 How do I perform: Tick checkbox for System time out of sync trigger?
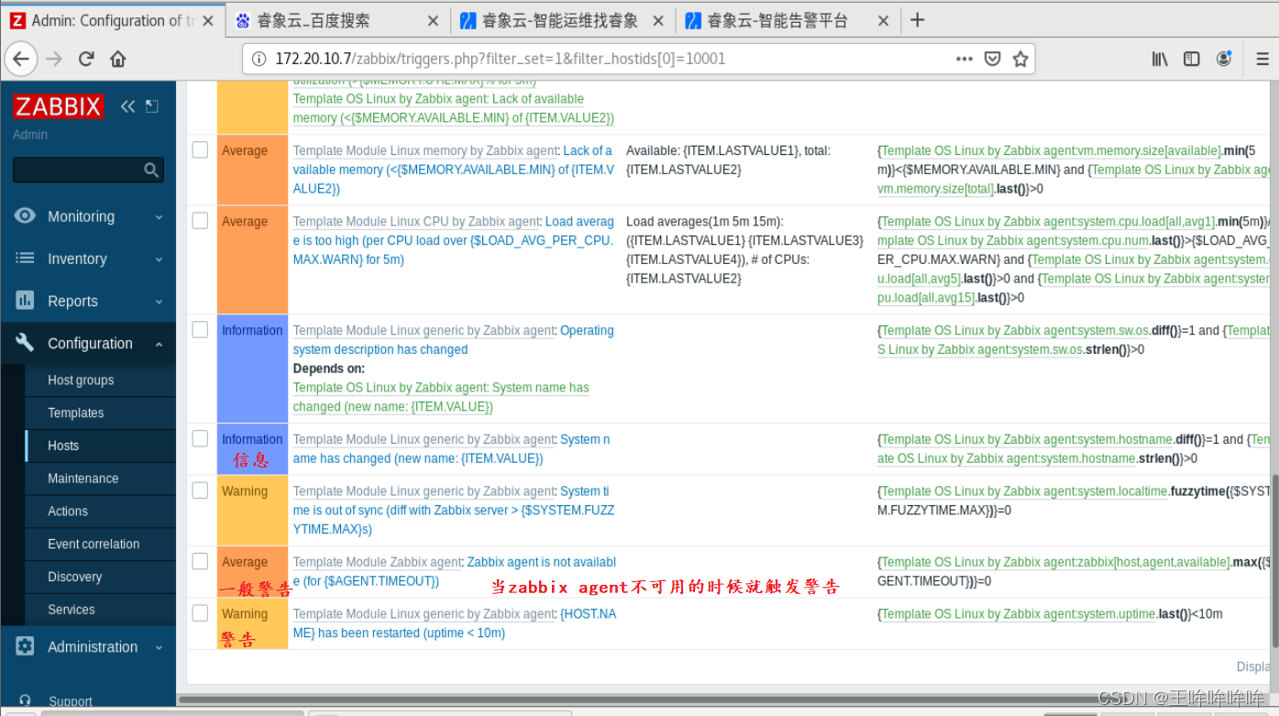tap(200, 490)
